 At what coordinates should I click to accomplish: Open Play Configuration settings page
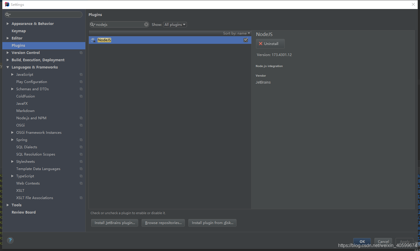32,82
